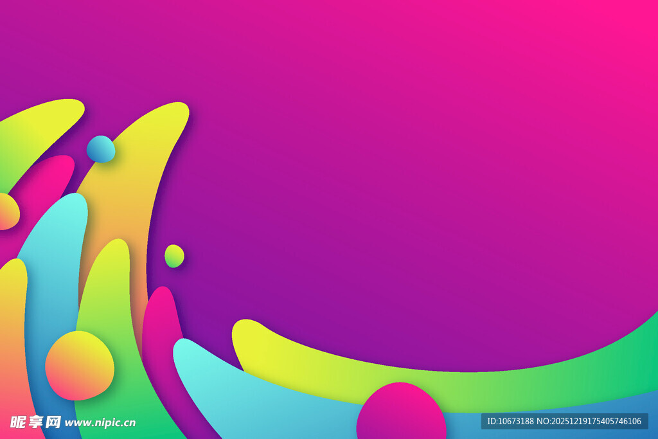The width and height of the screenshot is (658, 439).
Task: Click the 昵享网 watermark logo
Action: pyautogui.click(x=35, y=422)
